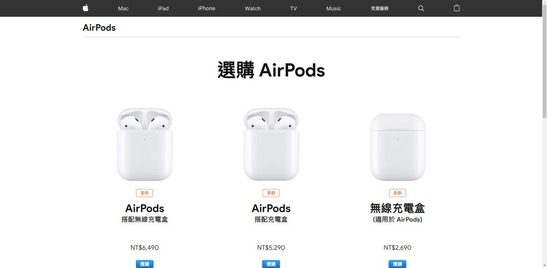Select iPhone in the navigation bar

tap(206, 9)
